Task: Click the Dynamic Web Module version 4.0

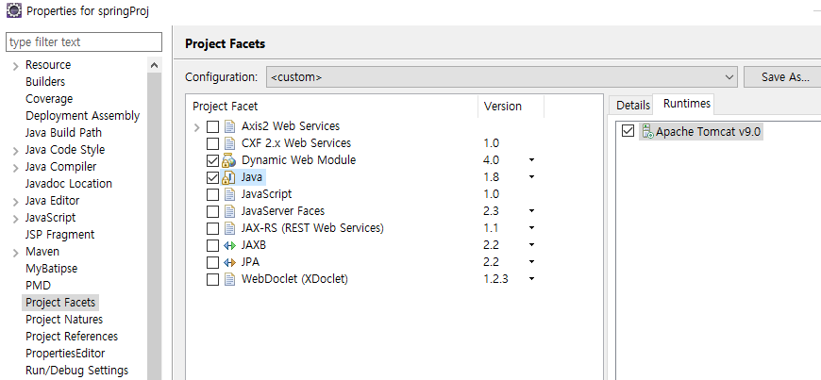Action: (x=492, y=160)
